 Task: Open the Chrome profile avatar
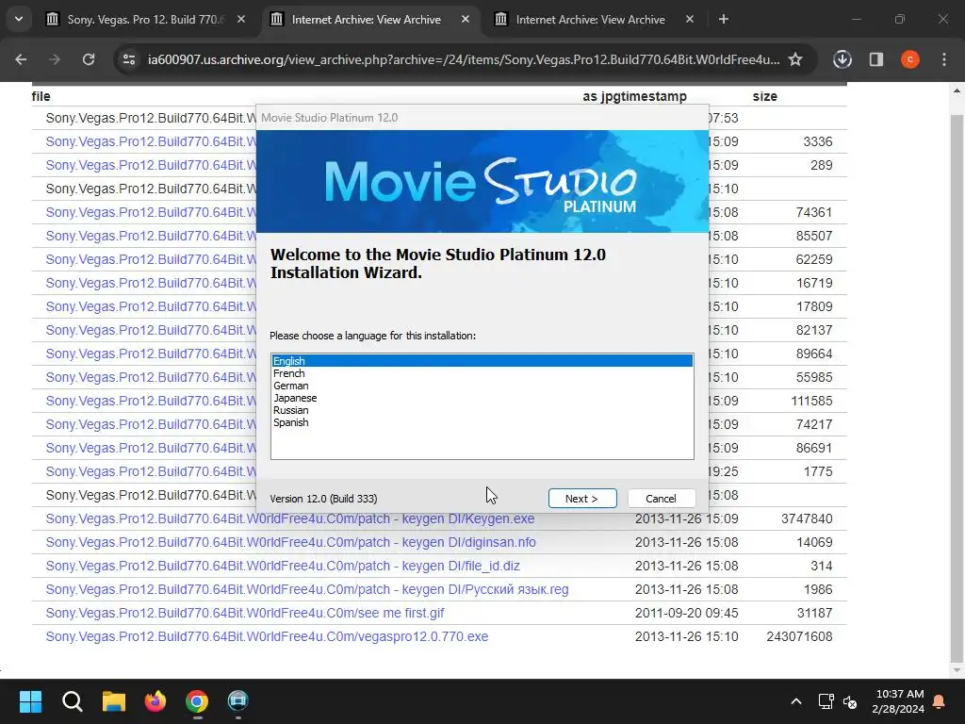(909, 59)
